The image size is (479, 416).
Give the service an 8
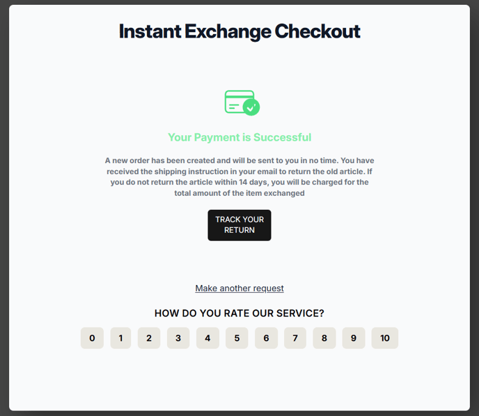pyautogui.click(x=324, y=338)
